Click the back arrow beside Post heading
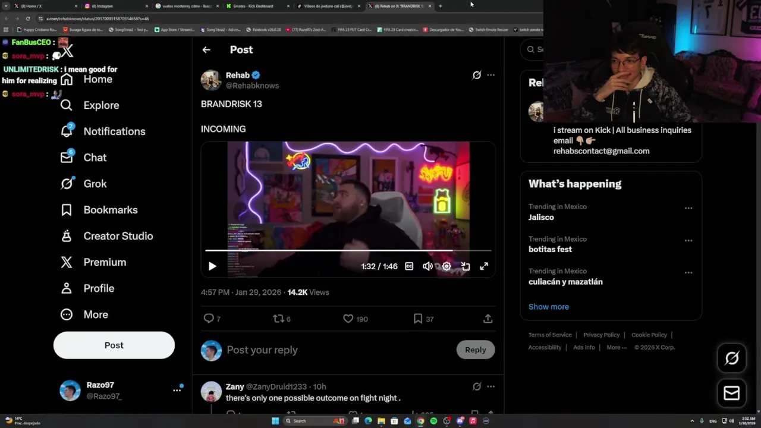Viewport: 761px width, 428px height. coord(206,50)
